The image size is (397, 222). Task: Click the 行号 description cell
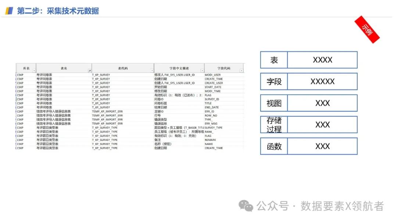(x=179, y=116)
